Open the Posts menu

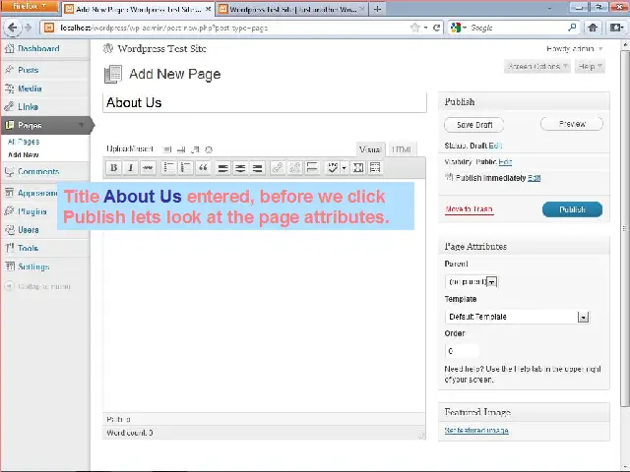(29, 70)
